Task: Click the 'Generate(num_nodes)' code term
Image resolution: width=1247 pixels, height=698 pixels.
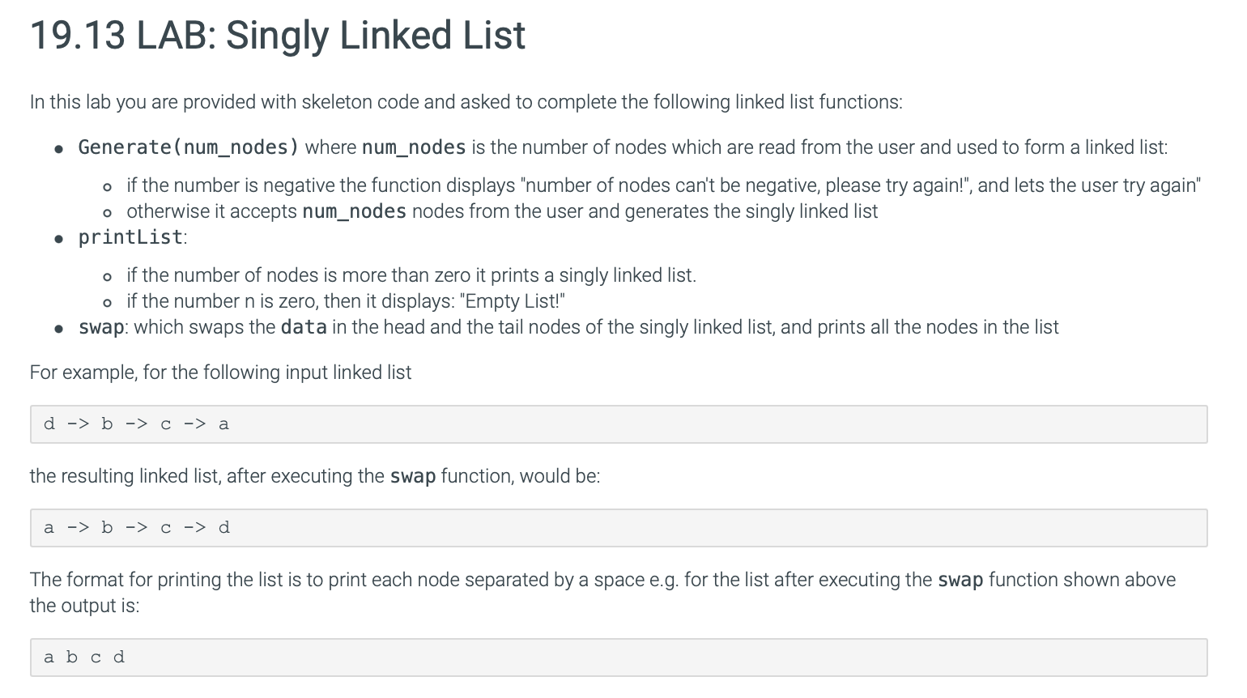Action: 189,147
